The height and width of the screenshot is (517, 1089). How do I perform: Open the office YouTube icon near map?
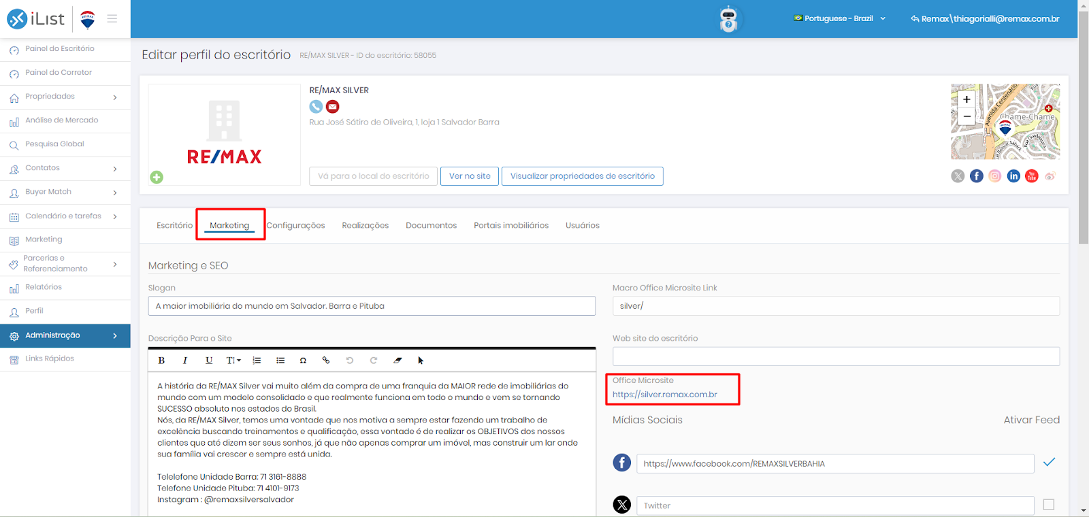coord(1032,176)
